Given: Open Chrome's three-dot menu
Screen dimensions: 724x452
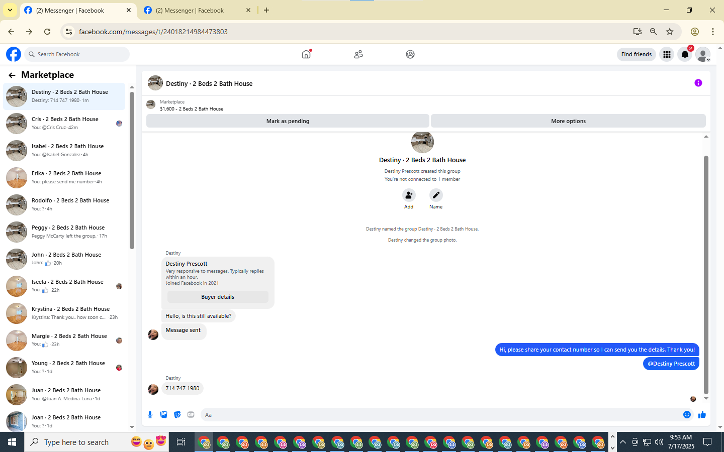Looking at the screenshot, I should [x=713, y=32].
